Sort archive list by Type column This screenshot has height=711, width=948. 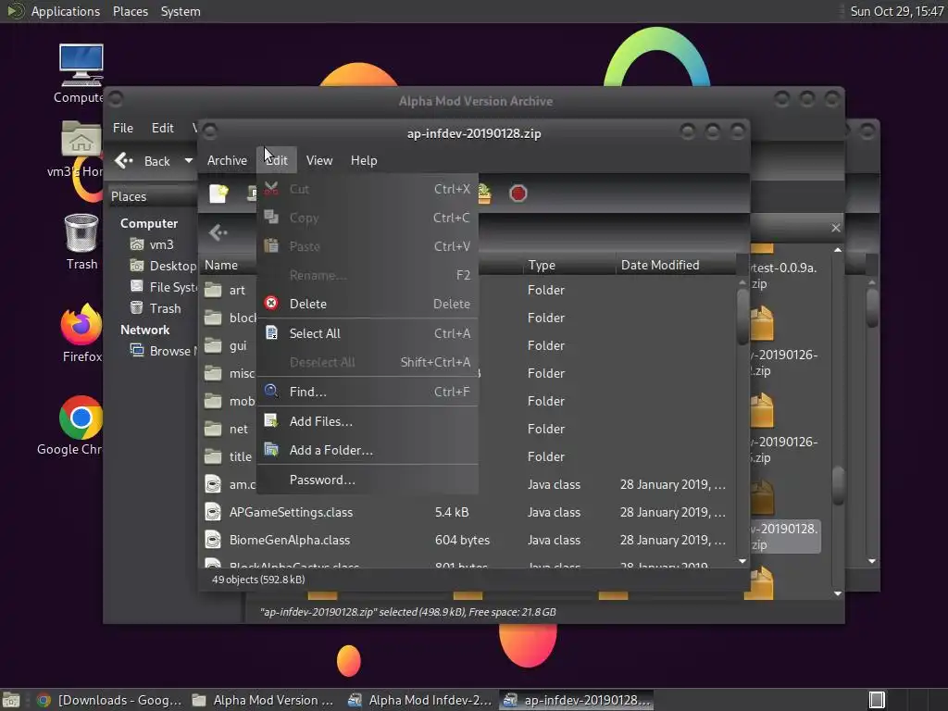coord(569,265)
